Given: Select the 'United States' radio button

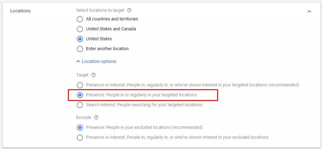Looking at the screenshot, I should tap(80, 39).
